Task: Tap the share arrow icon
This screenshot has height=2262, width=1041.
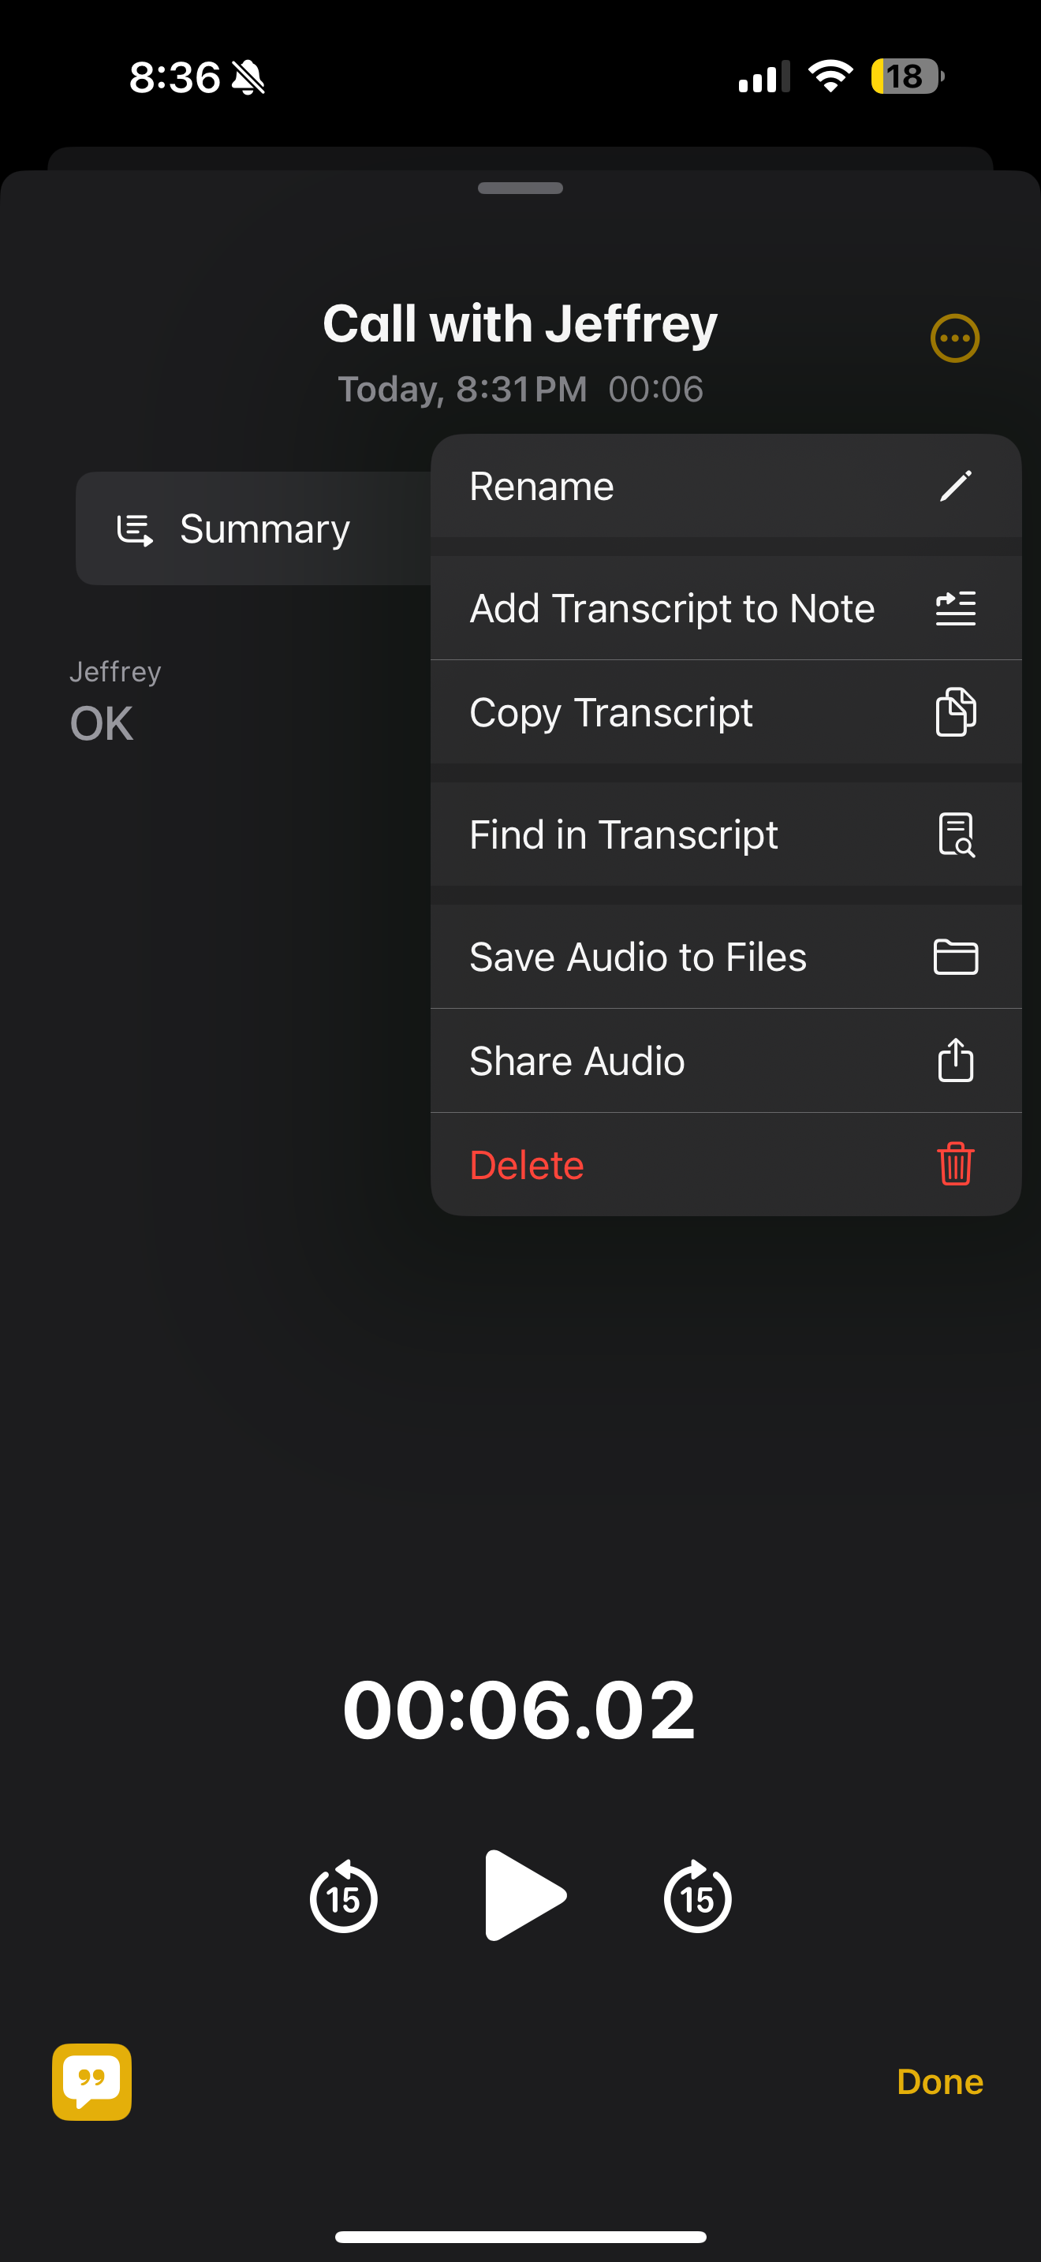Action: pos(955,1059)
